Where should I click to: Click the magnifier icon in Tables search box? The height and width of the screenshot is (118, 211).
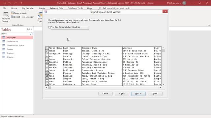click(x=31, y=33)
